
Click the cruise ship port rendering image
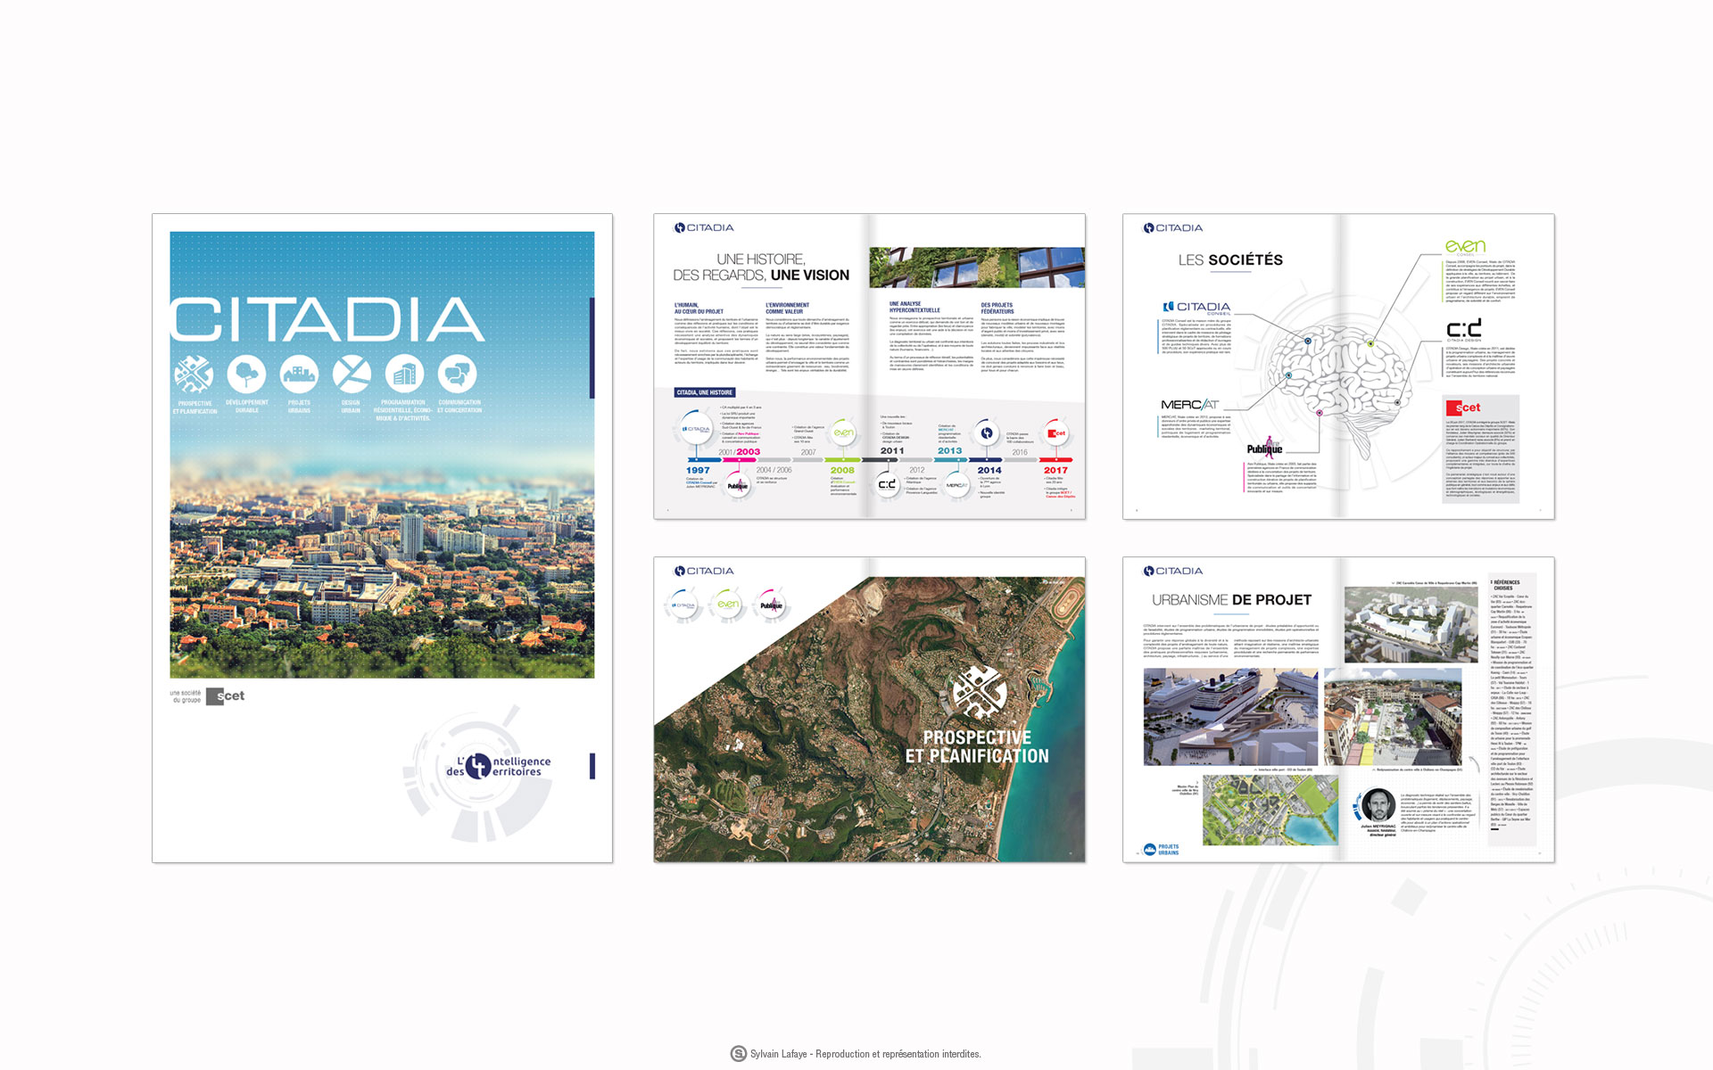[x=1230, y=717]
